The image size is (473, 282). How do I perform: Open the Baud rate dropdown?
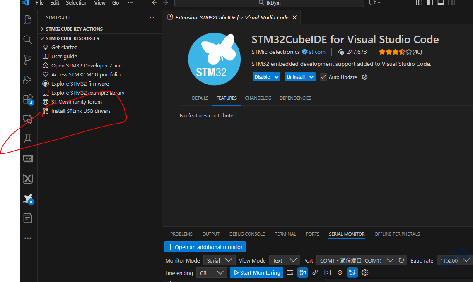click(455, 260)
